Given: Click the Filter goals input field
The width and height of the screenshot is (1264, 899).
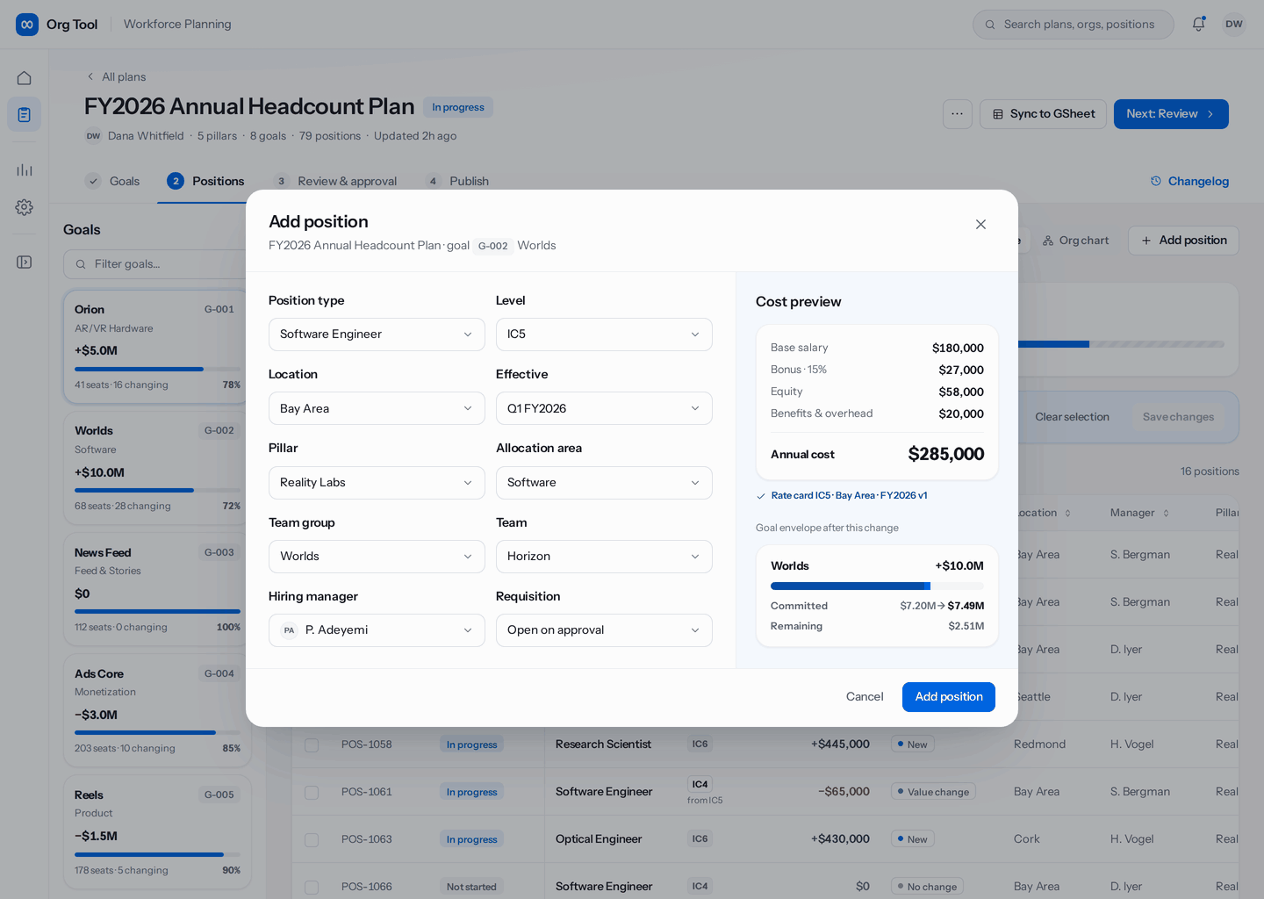Looking at the screenshot, I should (156, 264).
